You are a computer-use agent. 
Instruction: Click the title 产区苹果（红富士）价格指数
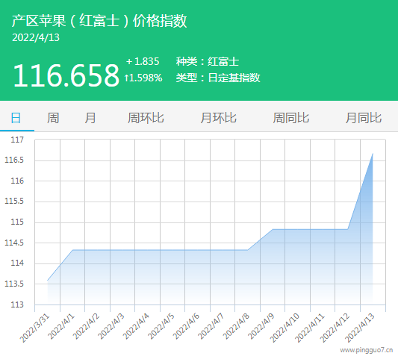click(99, 21)
